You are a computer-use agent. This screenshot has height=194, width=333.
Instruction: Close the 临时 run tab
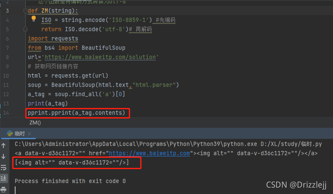pyautogui.click(x=29, y=134)
